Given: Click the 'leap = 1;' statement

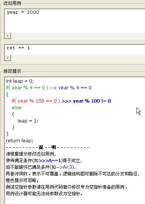Looking at the screenshot, I should coord(28,121).
